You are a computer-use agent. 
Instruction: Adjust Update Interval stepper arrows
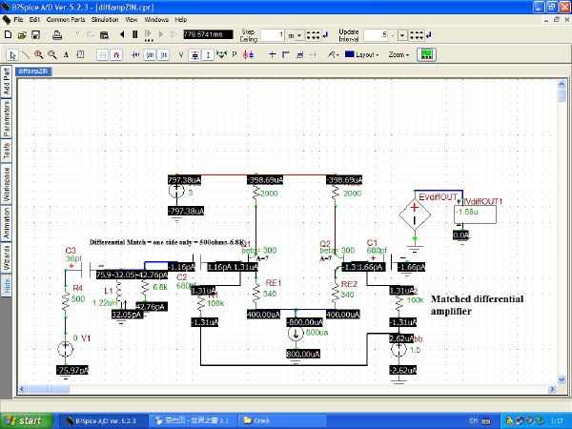[x=417, y=35]
